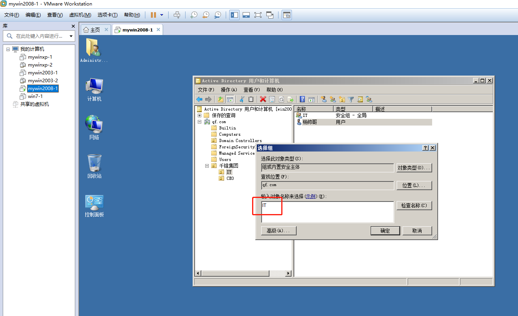Open help with the blue question icon

(x=303, y=100)
